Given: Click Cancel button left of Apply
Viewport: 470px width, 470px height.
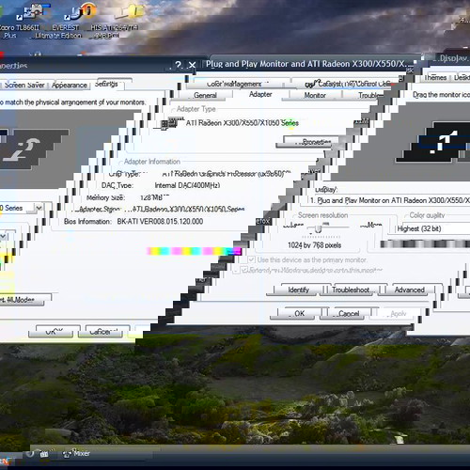Looking at the screenshot, I should click(x=349, y=313).
